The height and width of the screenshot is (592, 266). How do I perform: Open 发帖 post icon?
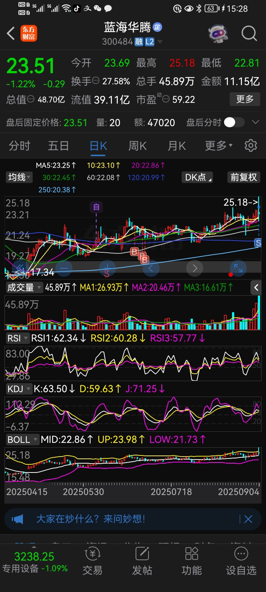coord(142,562)
